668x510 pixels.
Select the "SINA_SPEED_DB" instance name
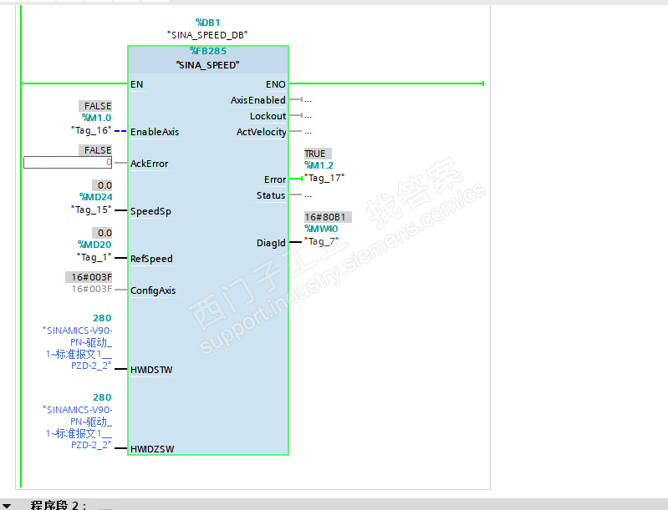click(x=207, y=35)
